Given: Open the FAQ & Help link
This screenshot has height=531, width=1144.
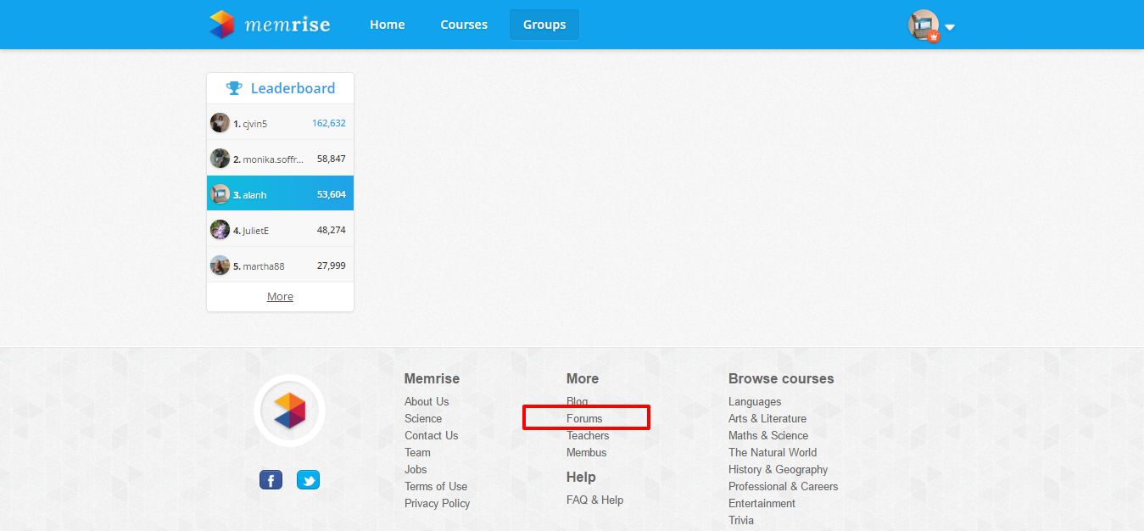Looking at the screenshot, I should click(x=594, y=500).
